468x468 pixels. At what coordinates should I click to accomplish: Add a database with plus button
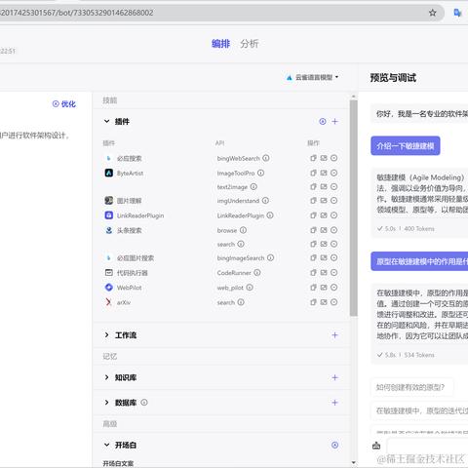tap(335, 403)
